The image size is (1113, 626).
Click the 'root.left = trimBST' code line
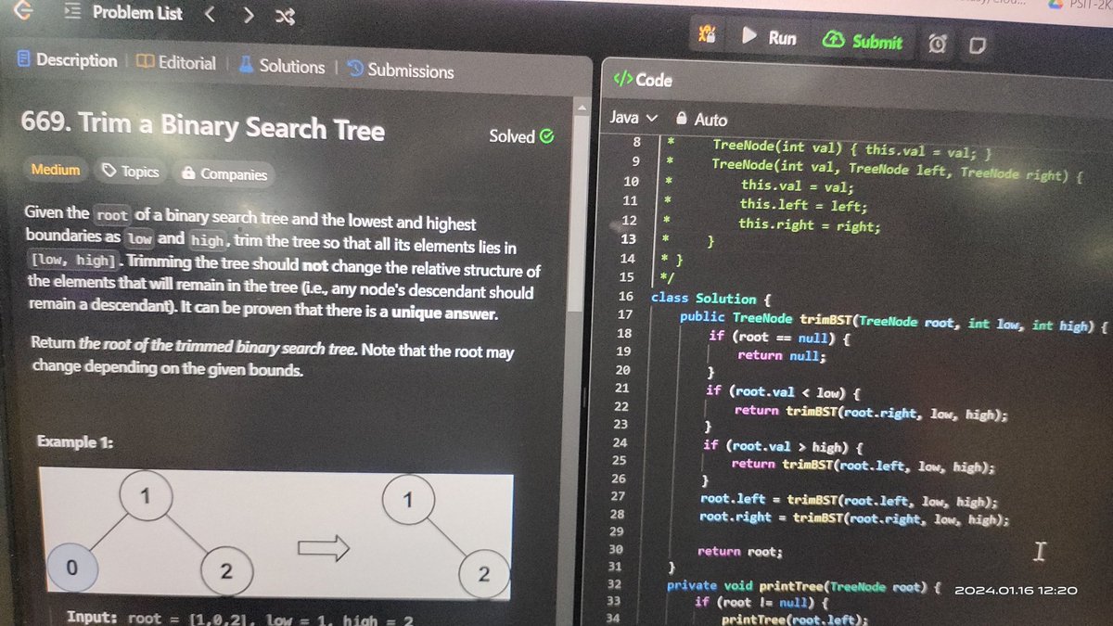pos(849,501)
